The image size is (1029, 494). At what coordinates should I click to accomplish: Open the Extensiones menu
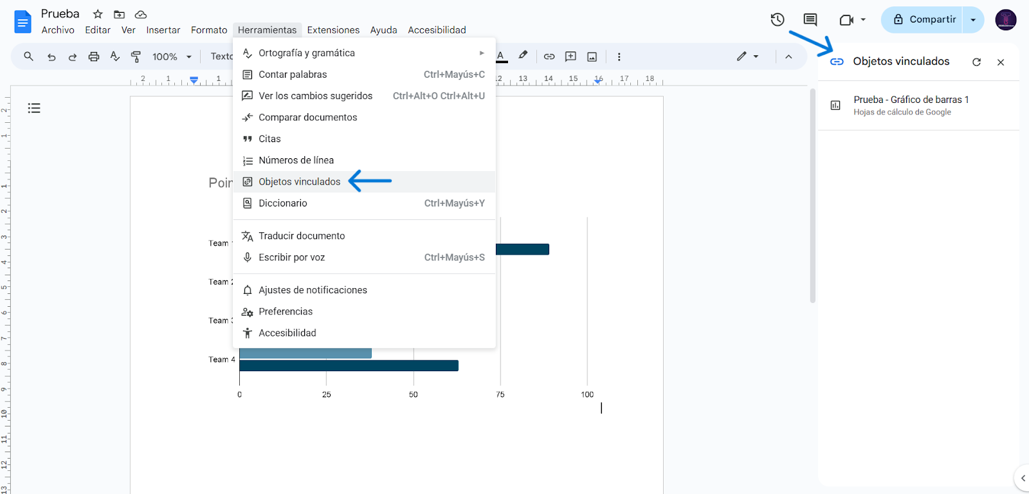pos(333,30)
